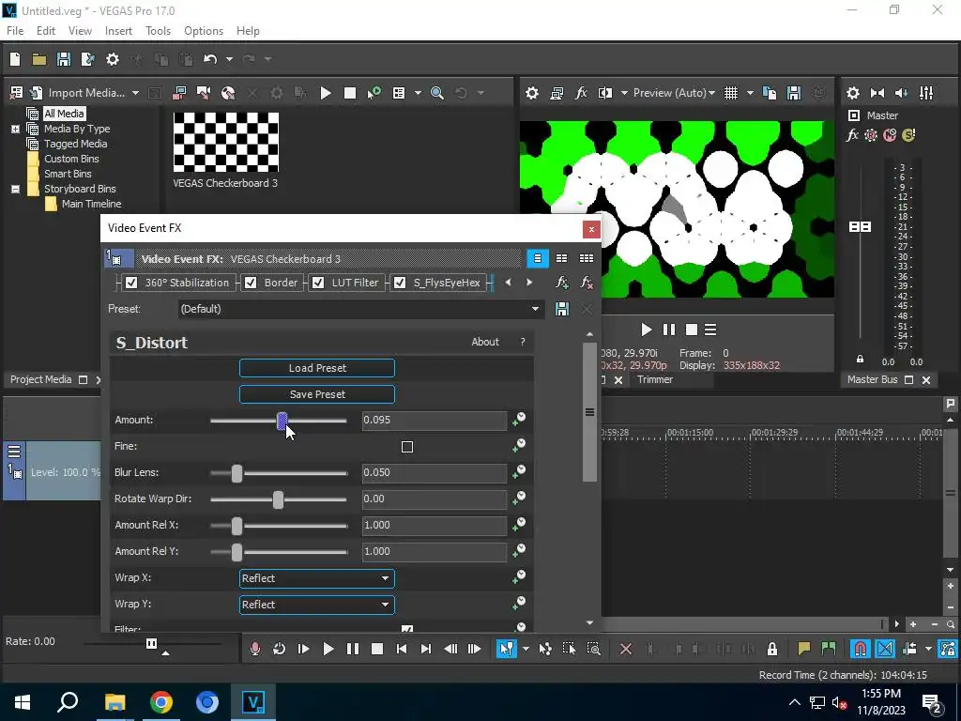
Task: Close the Video Event FX window
Action: 591,229
